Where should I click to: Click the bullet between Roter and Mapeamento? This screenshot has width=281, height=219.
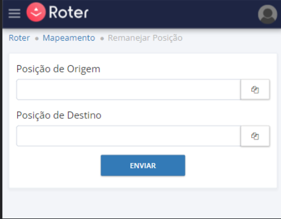37,39
